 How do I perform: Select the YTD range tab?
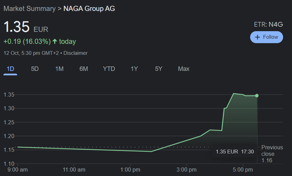point(109,69)
